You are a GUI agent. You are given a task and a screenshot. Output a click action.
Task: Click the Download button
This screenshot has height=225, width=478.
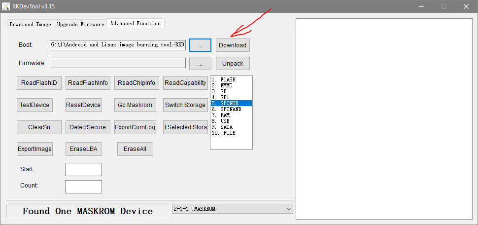pyautogui.click(x=233, y=45)
